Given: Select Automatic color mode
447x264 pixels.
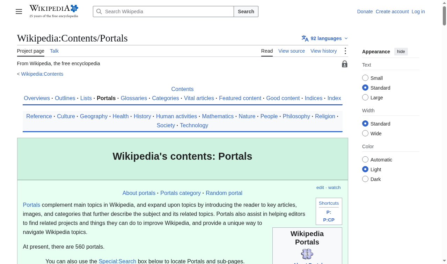Looking at the screenshot, I should click(365, 159).
